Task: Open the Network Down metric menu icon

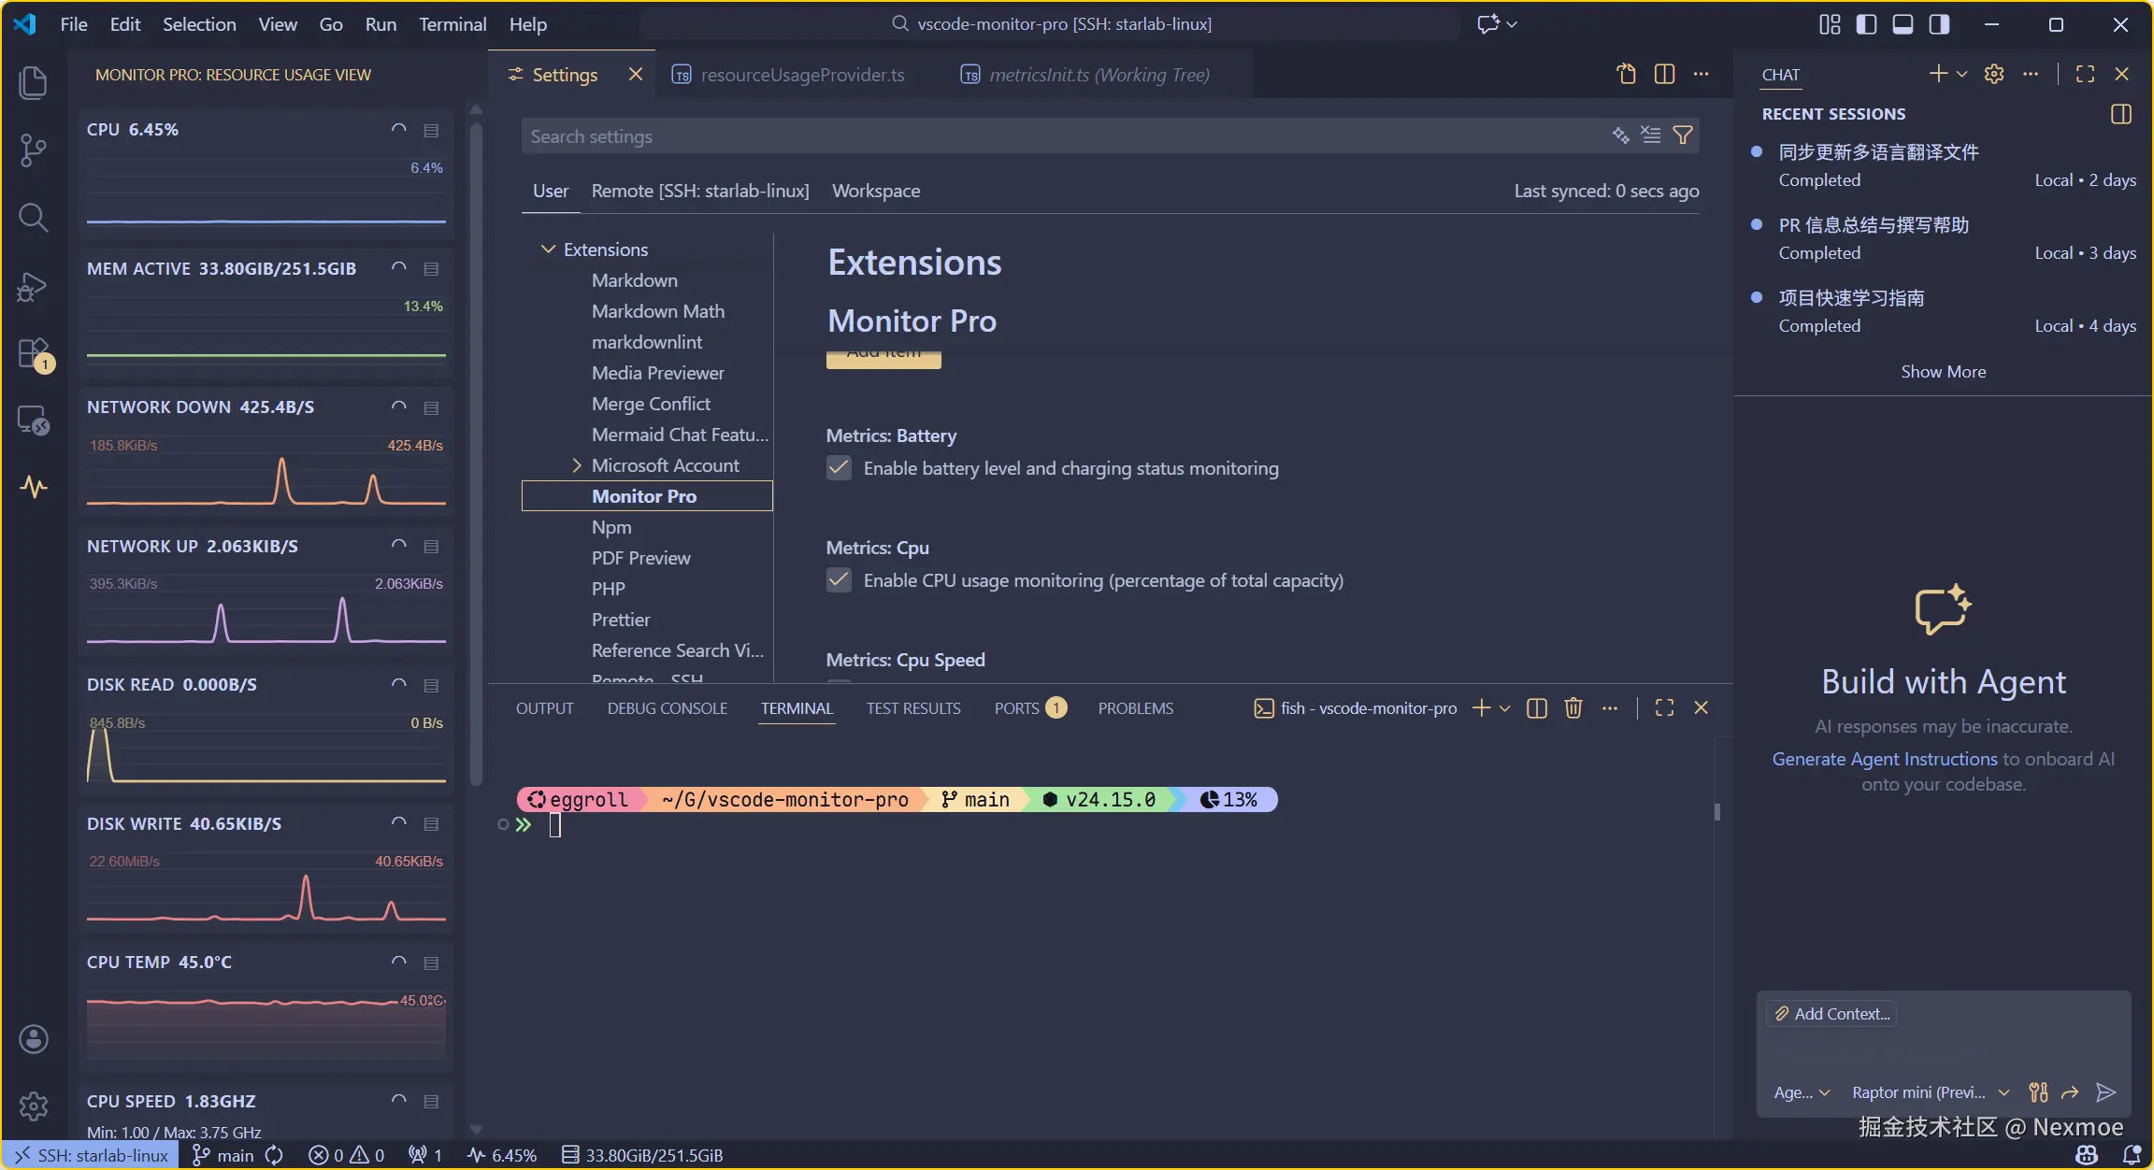Action: click(431, 407)
